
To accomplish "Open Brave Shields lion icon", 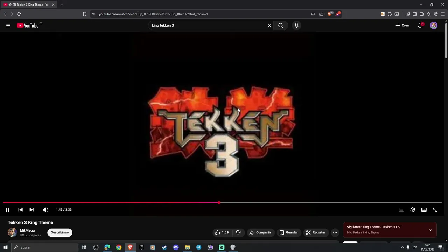I will [330, 14].
